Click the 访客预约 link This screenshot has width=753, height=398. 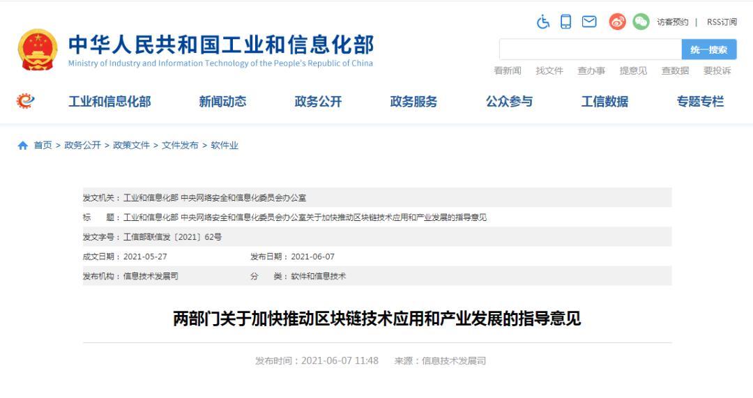point(672,22)
